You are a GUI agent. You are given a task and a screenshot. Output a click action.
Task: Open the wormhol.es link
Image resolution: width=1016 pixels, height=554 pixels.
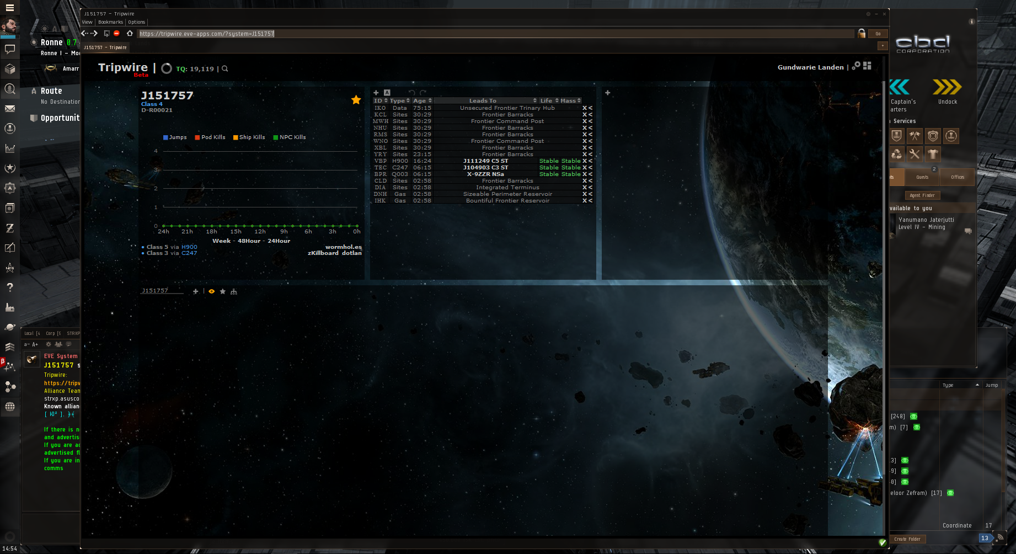click(344, 247)
